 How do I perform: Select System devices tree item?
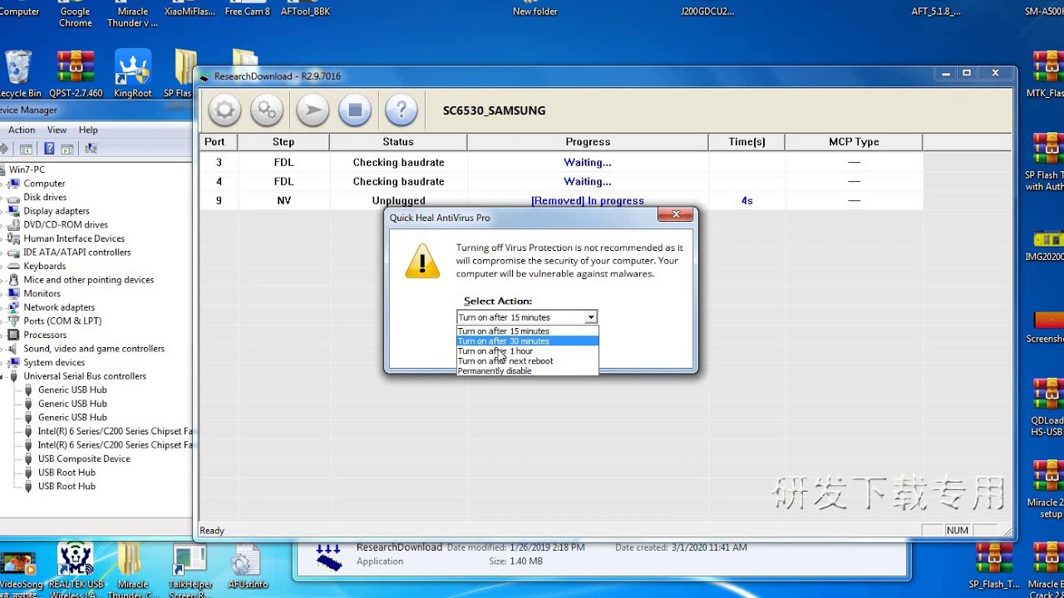54,362
